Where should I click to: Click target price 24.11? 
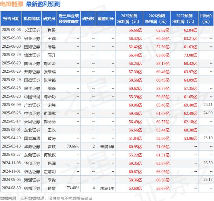click(x=208, y=104)
